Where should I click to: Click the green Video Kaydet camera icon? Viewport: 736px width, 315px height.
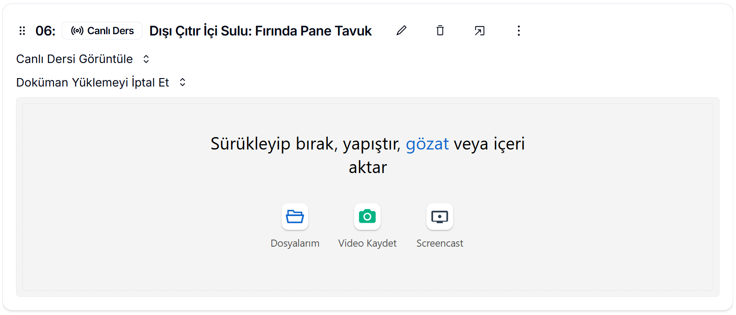click(x=367, y=217)
